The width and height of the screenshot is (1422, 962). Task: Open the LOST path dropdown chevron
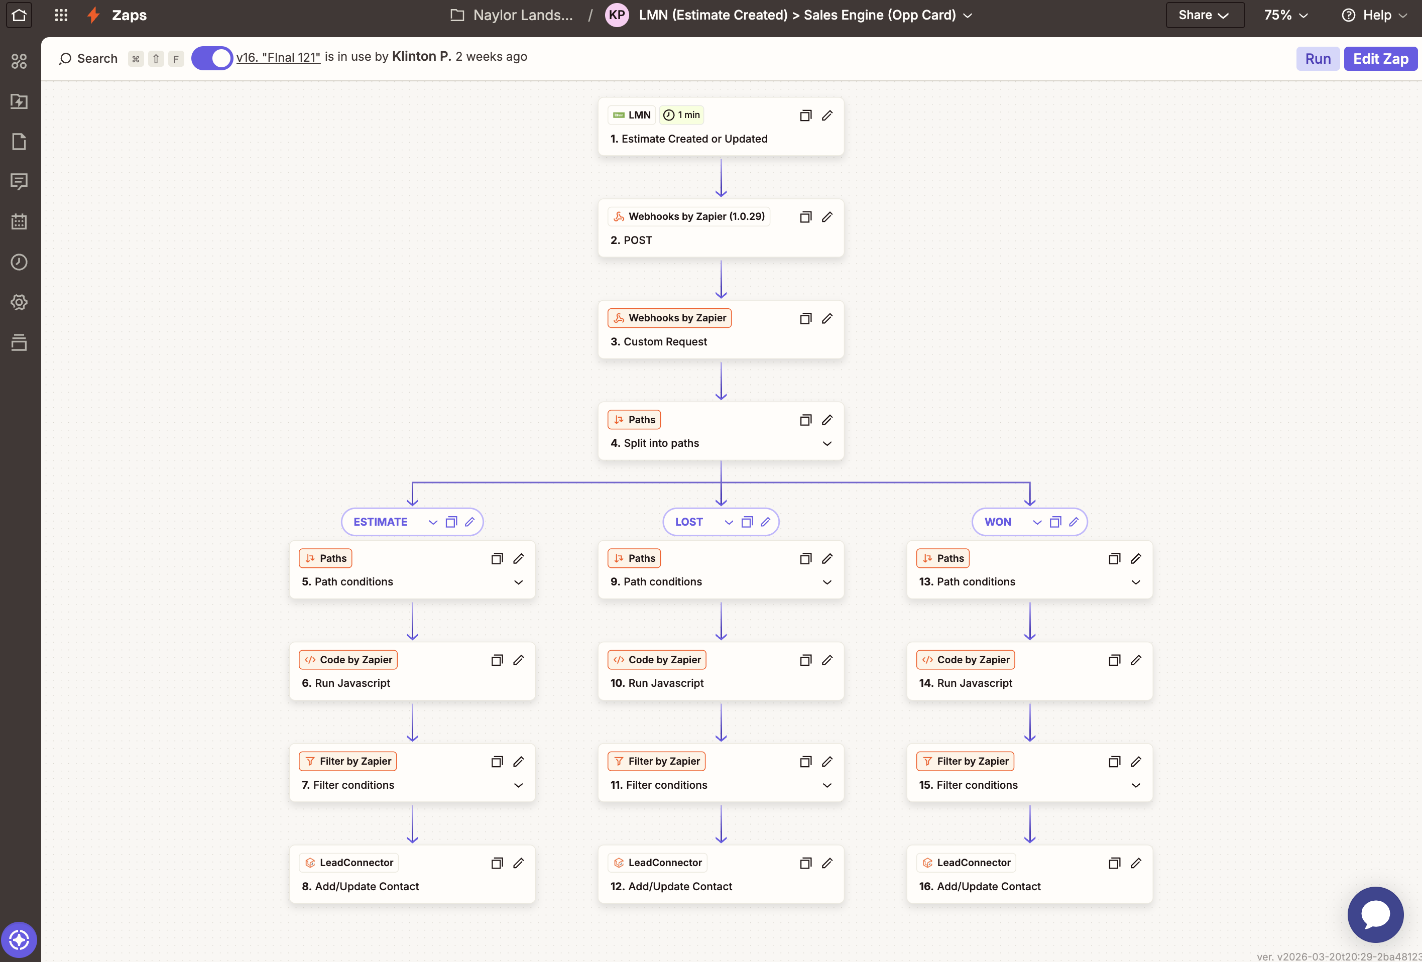coord(729,522)
